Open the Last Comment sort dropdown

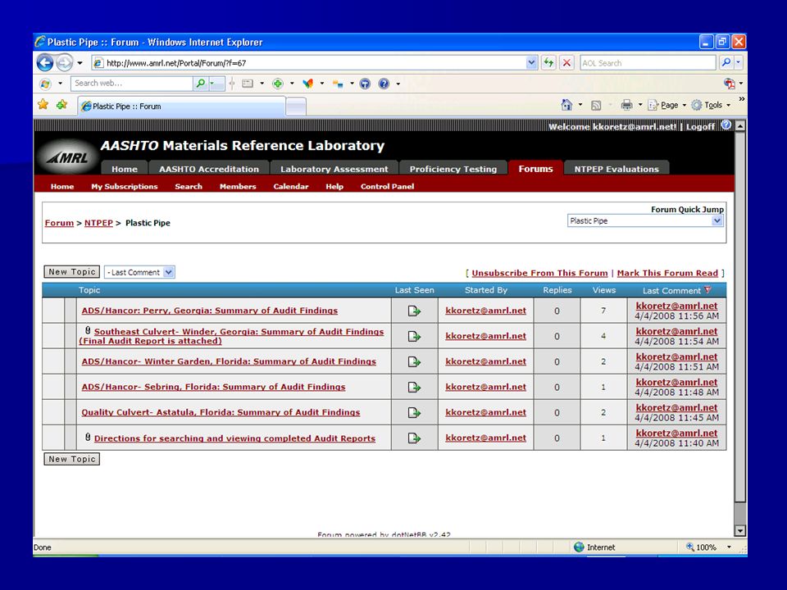169,272
